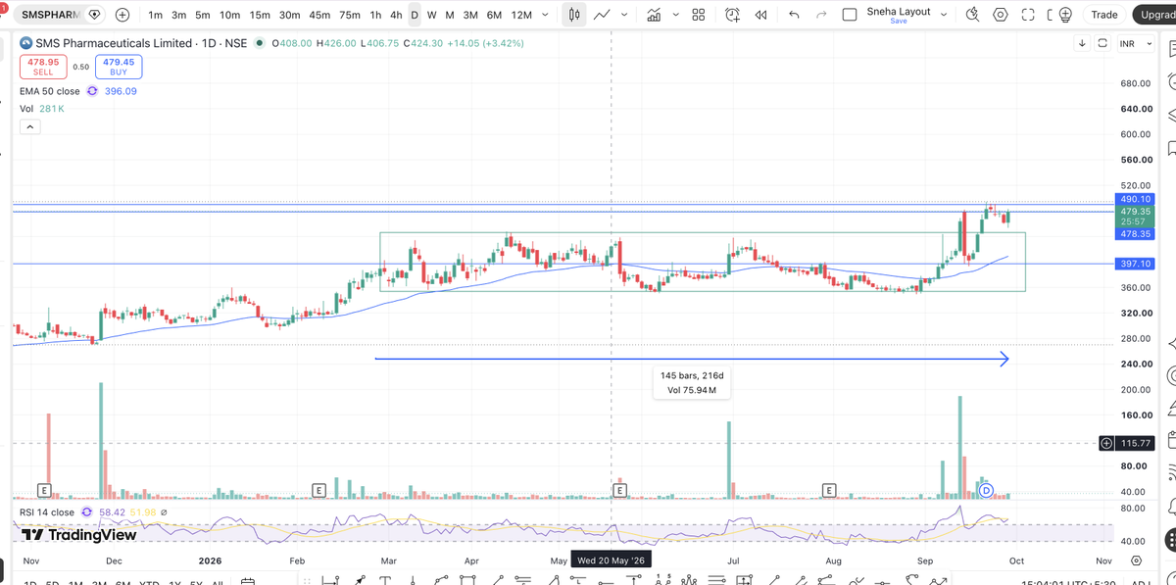Screen dimensions: 1176x585
Task: Click the Sneha Layout name
Action: click(899, 12)
